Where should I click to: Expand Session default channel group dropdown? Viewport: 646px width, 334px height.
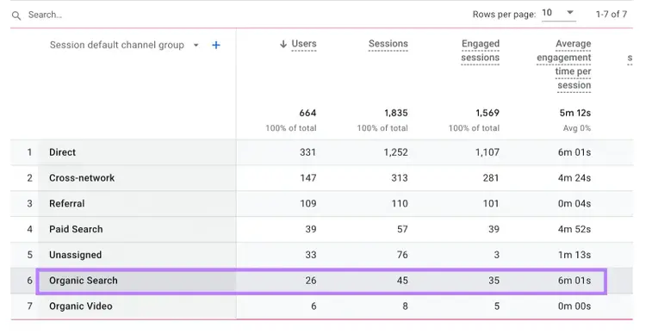(x=196, y=46)
